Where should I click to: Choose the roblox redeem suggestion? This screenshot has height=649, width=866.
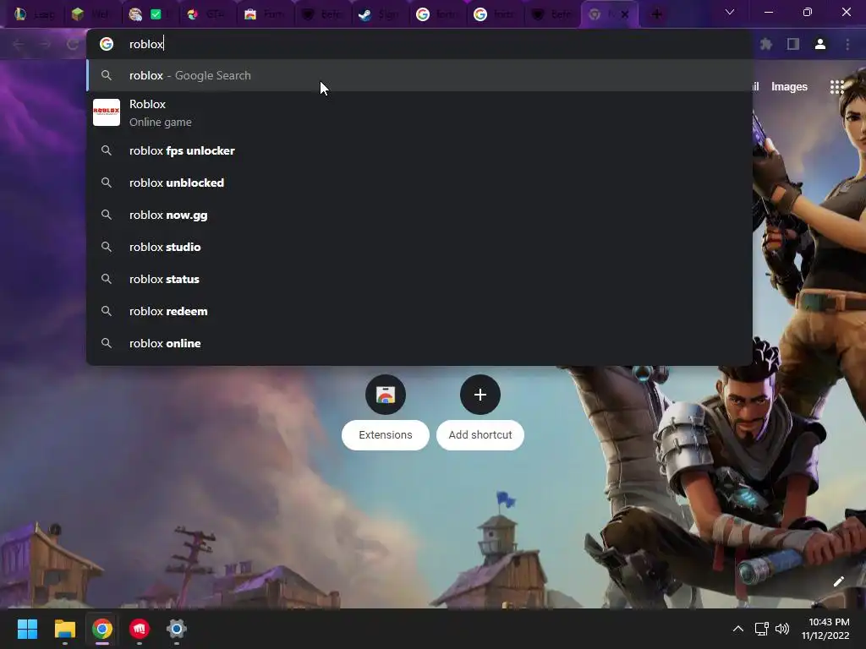(419, 311)
